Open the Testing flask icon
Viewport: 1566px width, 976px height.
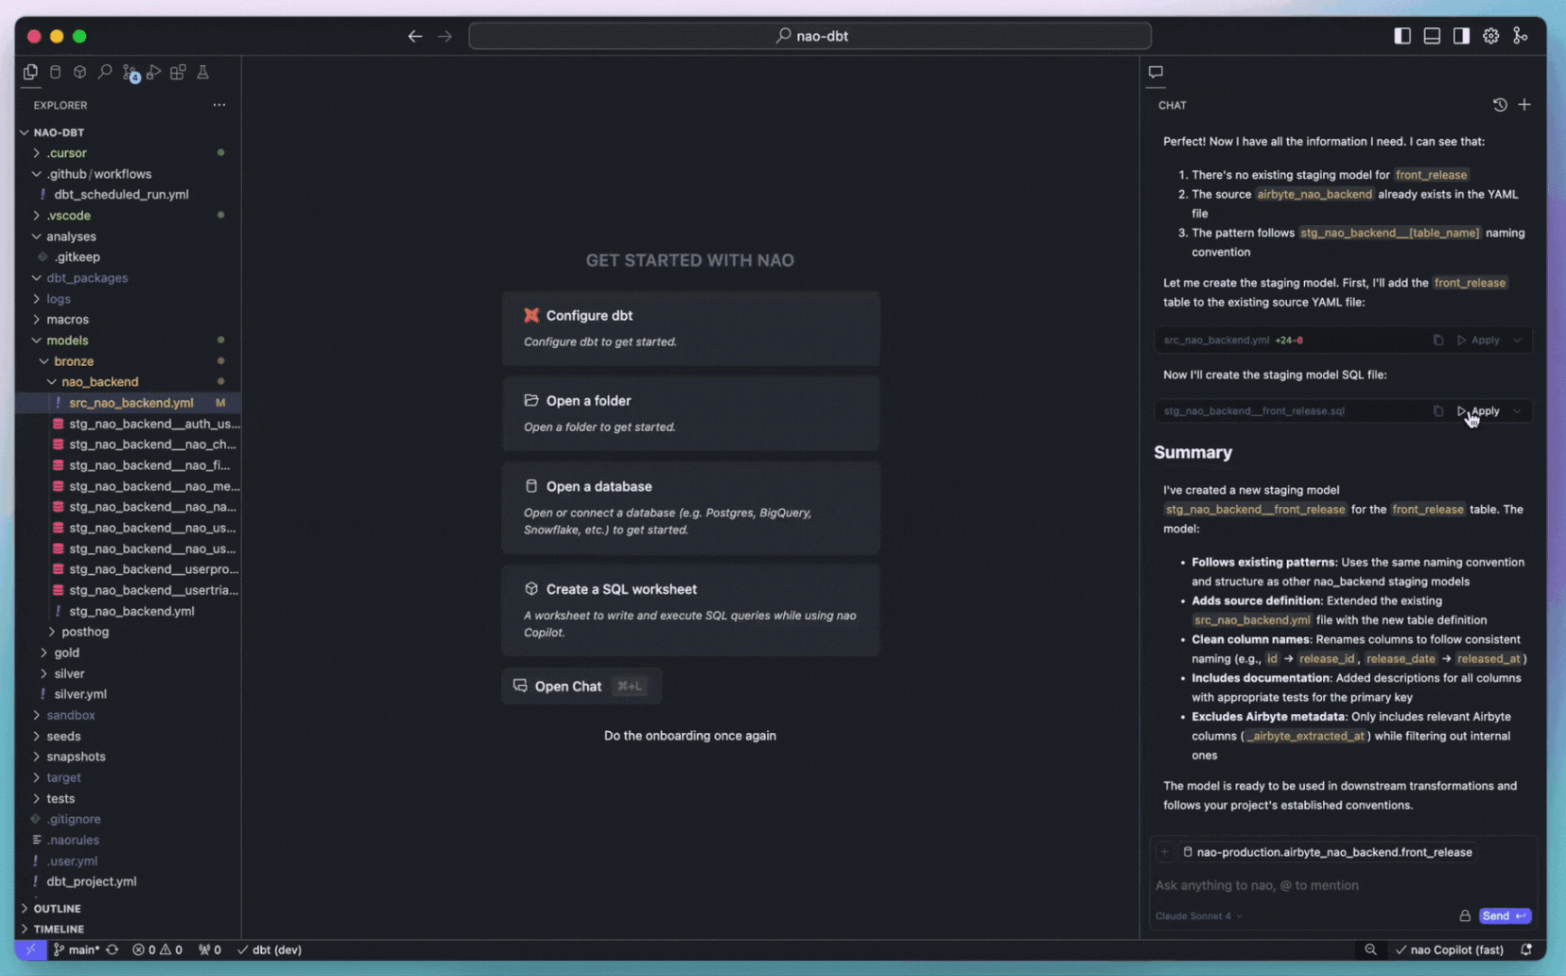202,72
